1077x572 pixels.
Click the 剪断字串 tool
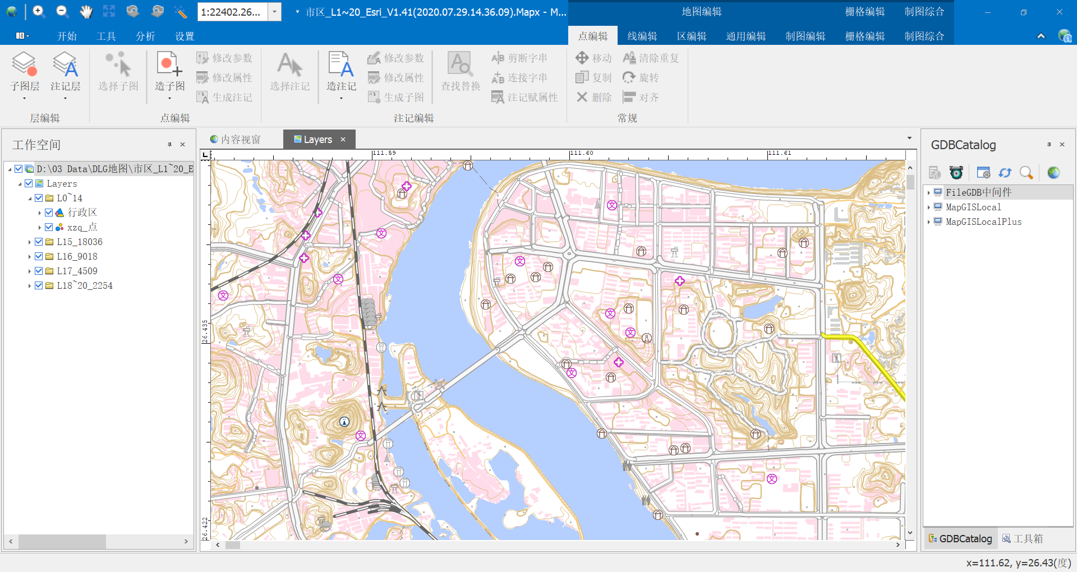[519, 58]
